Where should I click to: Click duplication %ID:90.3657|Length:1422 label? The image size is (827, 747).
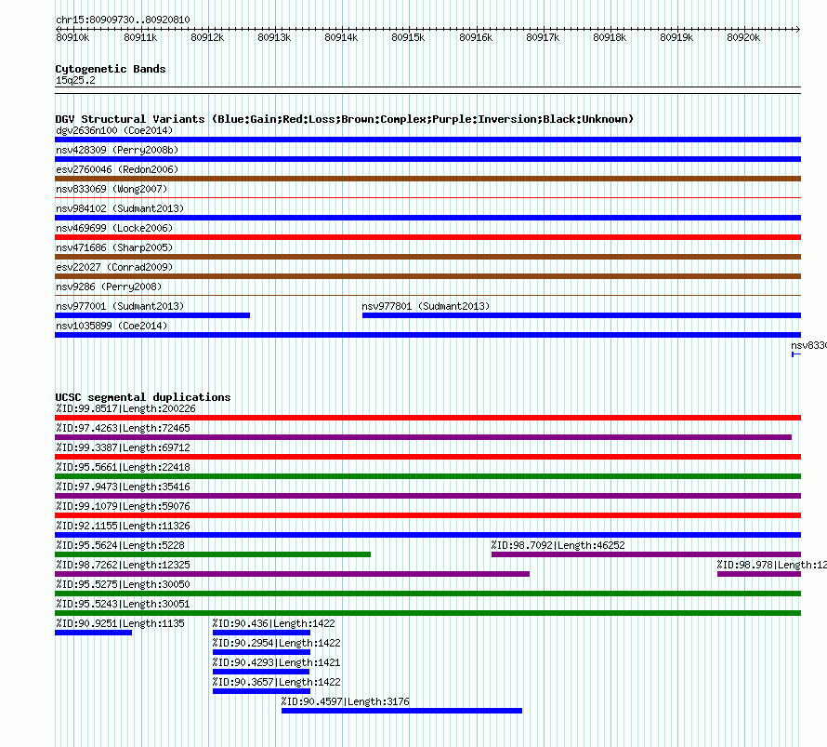pos(276,682)
